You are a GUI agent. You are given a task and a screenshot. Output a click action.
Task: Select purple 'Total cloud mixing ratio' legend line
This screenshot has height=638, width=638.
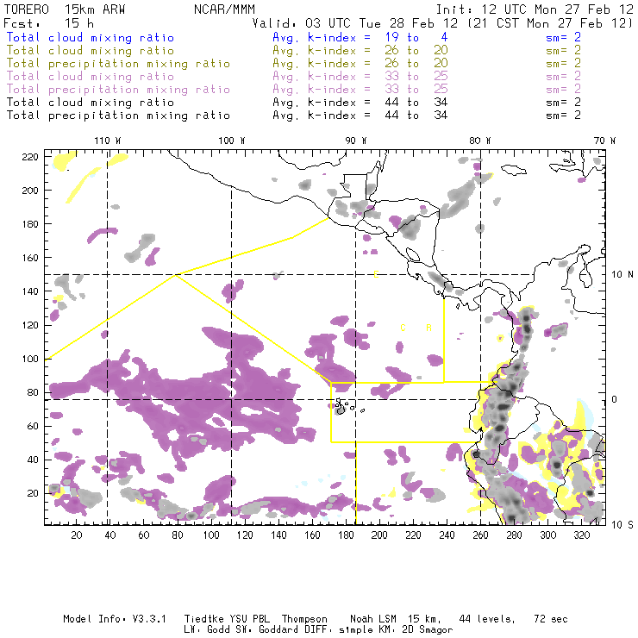coord(91,77)
